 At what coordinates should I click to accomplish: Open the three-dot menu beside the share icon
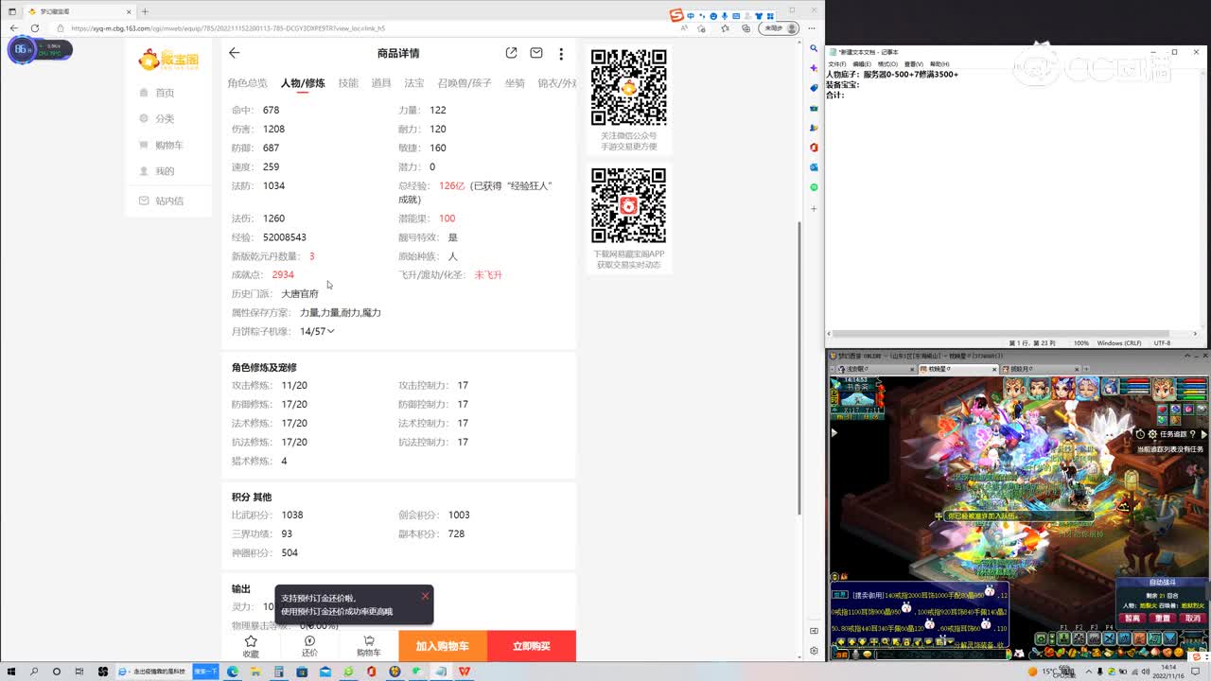click(561, 53)
